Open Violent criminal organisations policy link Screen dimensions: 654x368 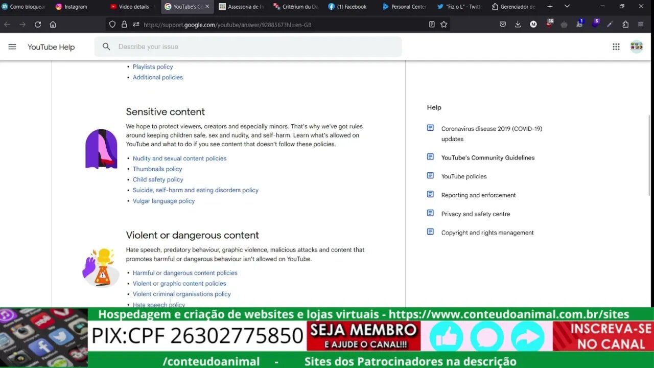pyautogui.click(x=182, y=294)
